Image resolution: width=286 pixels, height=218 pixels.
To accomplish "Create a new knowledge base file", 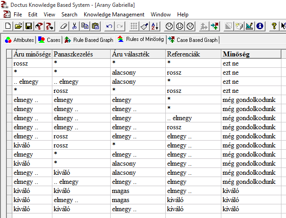I will tap(8, 26).
